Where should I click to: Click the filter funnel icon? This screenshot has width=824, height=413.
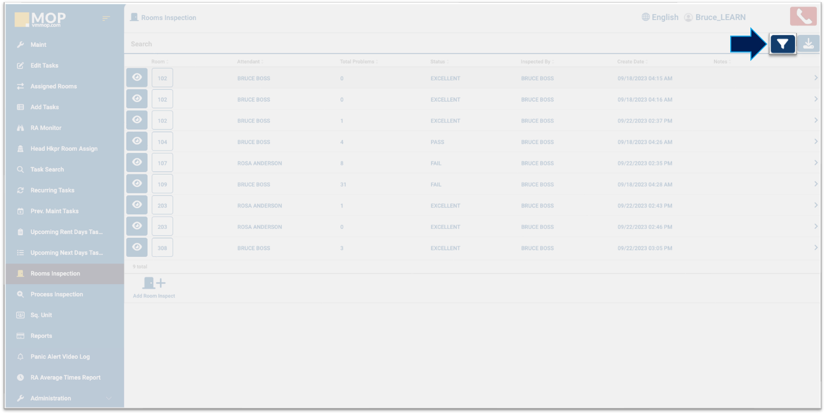(x=783, y=44)
